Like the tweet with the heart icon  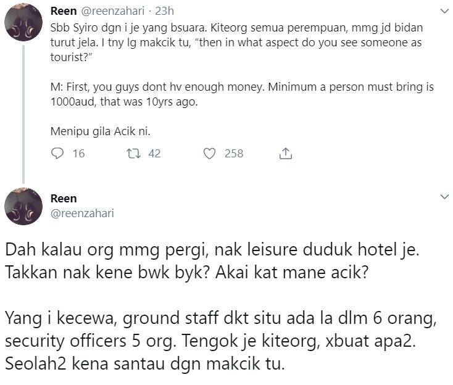(210, 154)
